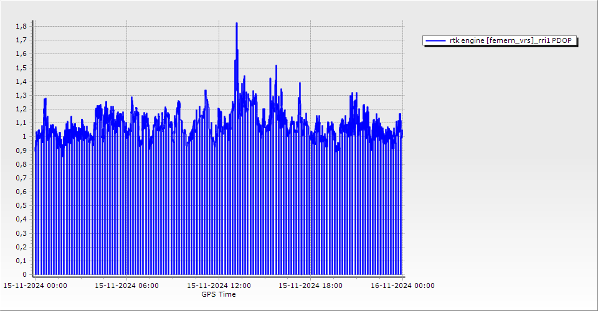Screen dimensions: 598x311
Task: Click the tallest PDOP spike's peak
Action: pyautogui.click(x=237, y=24)
